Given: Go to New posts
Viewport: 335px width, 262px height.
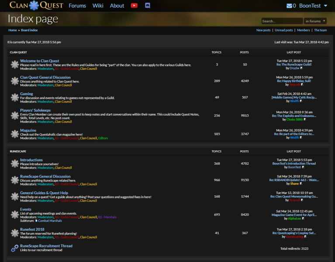Looking at the screenshot, I should [x=263, y=30].
